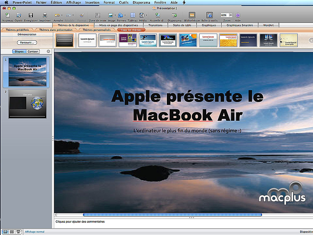Switch to the Transitions tab
This screenshot has width=313, height=235.
point(155,25)
